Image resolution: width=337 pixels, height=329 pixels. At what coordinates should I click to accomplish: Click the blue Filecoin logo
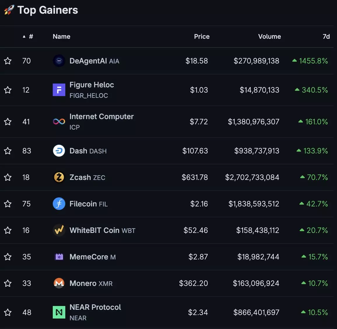(x=59, y=204)
